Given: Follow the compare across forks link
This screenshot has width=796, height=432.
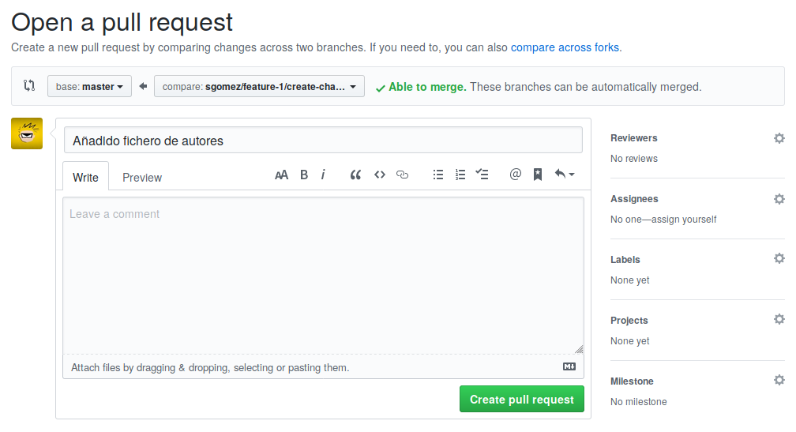Looking at the screenshot, I should click(x=565, y=47).
